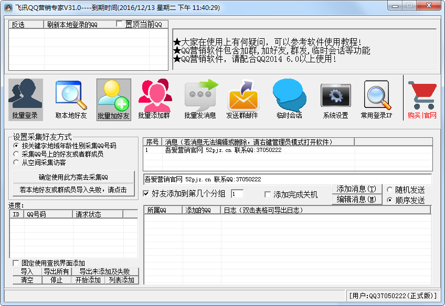Click the 批量登录 icon
Viewport: 445px width, 306px height.
[25, 99]
